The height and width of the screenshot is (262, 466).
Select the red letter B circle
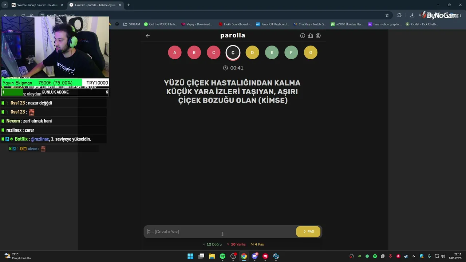point(194,52)
